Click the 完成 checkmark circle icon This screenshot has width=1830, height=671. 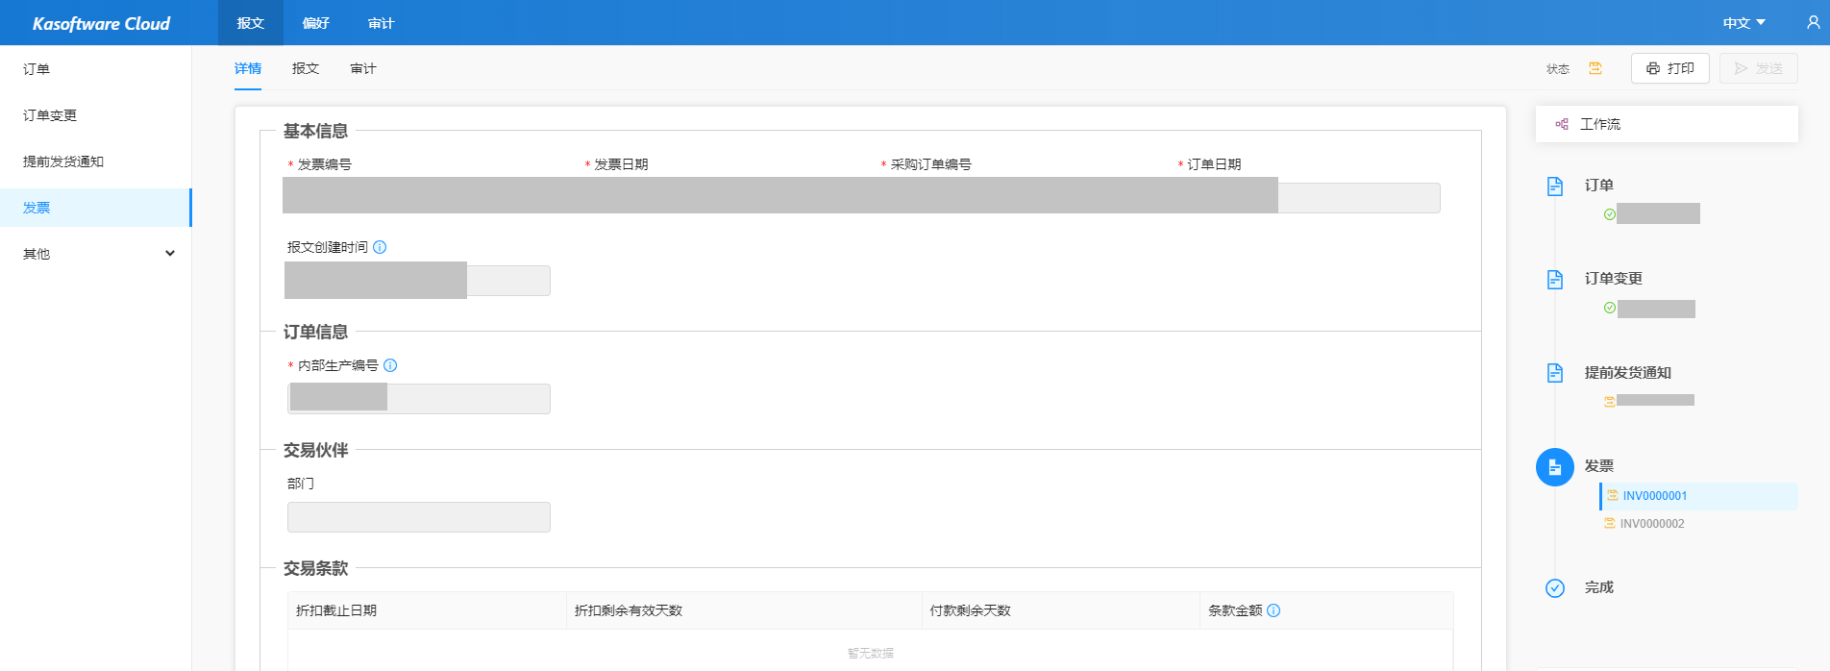(x=1555, y=588)
